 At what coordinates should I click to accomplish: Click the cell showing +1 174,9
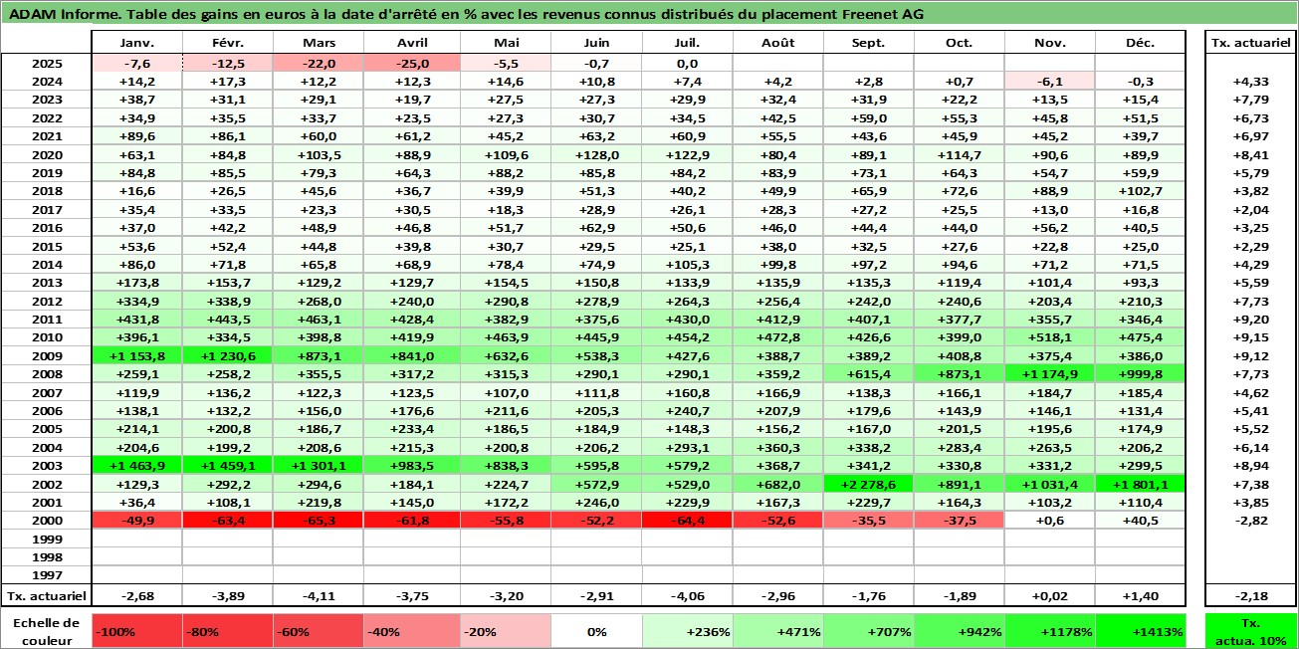tap(1050, 373)
